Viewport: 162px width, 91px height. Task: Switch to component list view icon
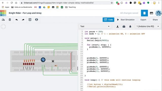point(151,13)
